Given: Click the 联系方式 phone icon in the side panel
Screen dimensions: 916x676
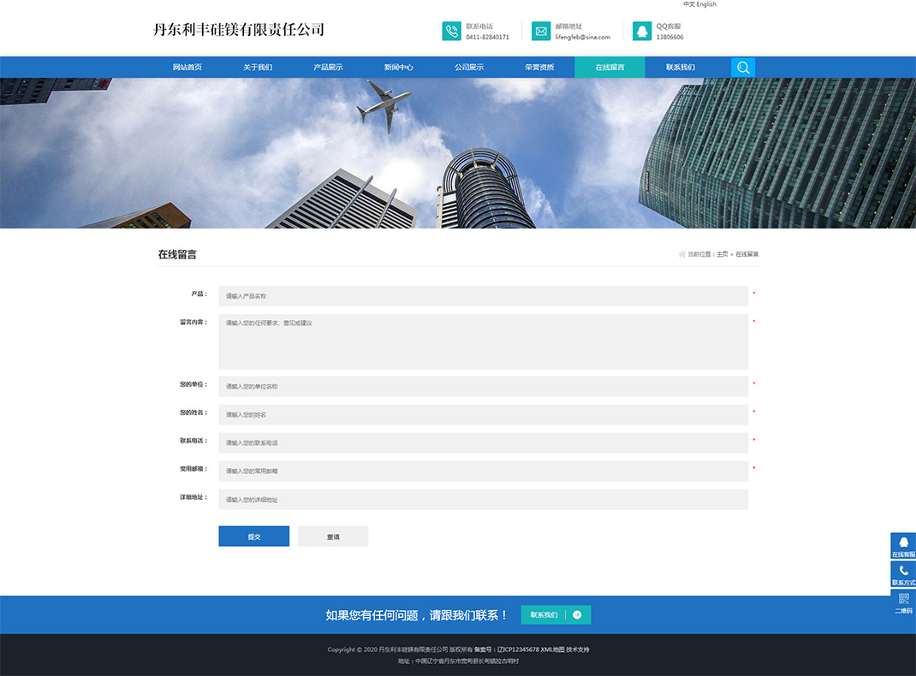Looking at the screenshot, I should coord(902,572).
